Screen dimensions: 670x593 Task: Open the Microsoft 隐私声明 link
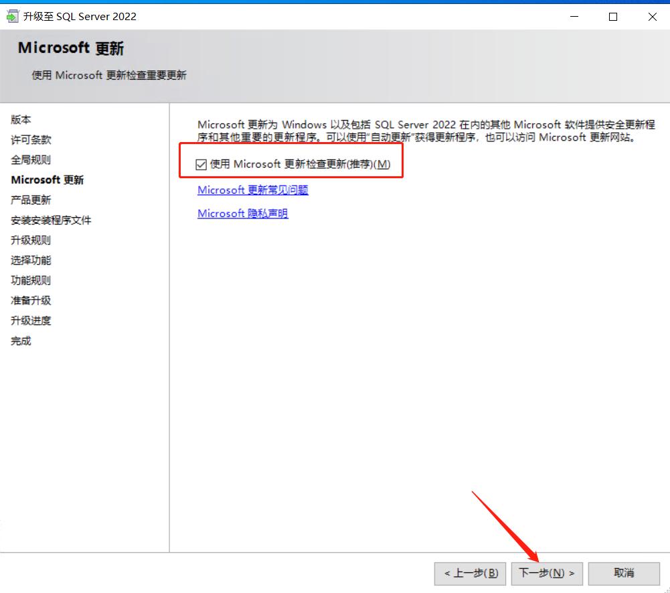click(243, 213)
